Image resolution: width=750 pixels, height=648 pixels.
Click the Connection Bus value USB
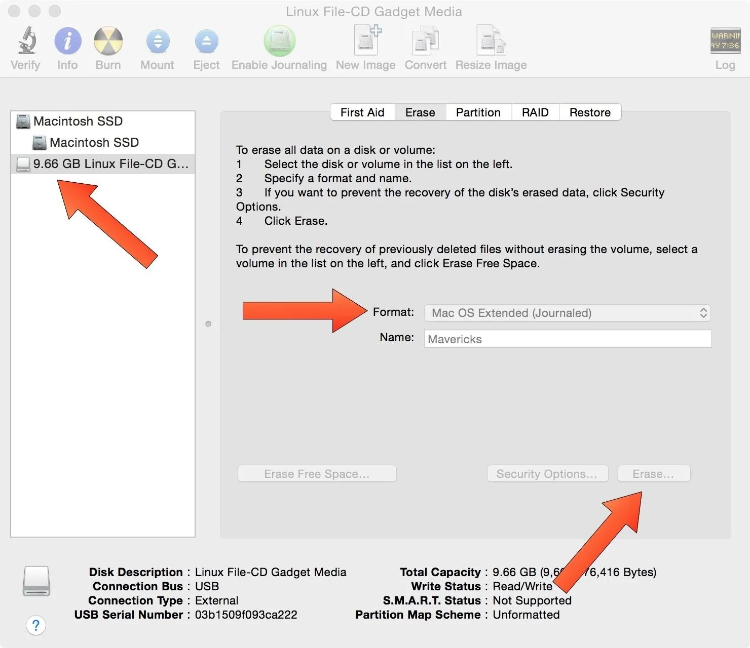click(207, 586)
